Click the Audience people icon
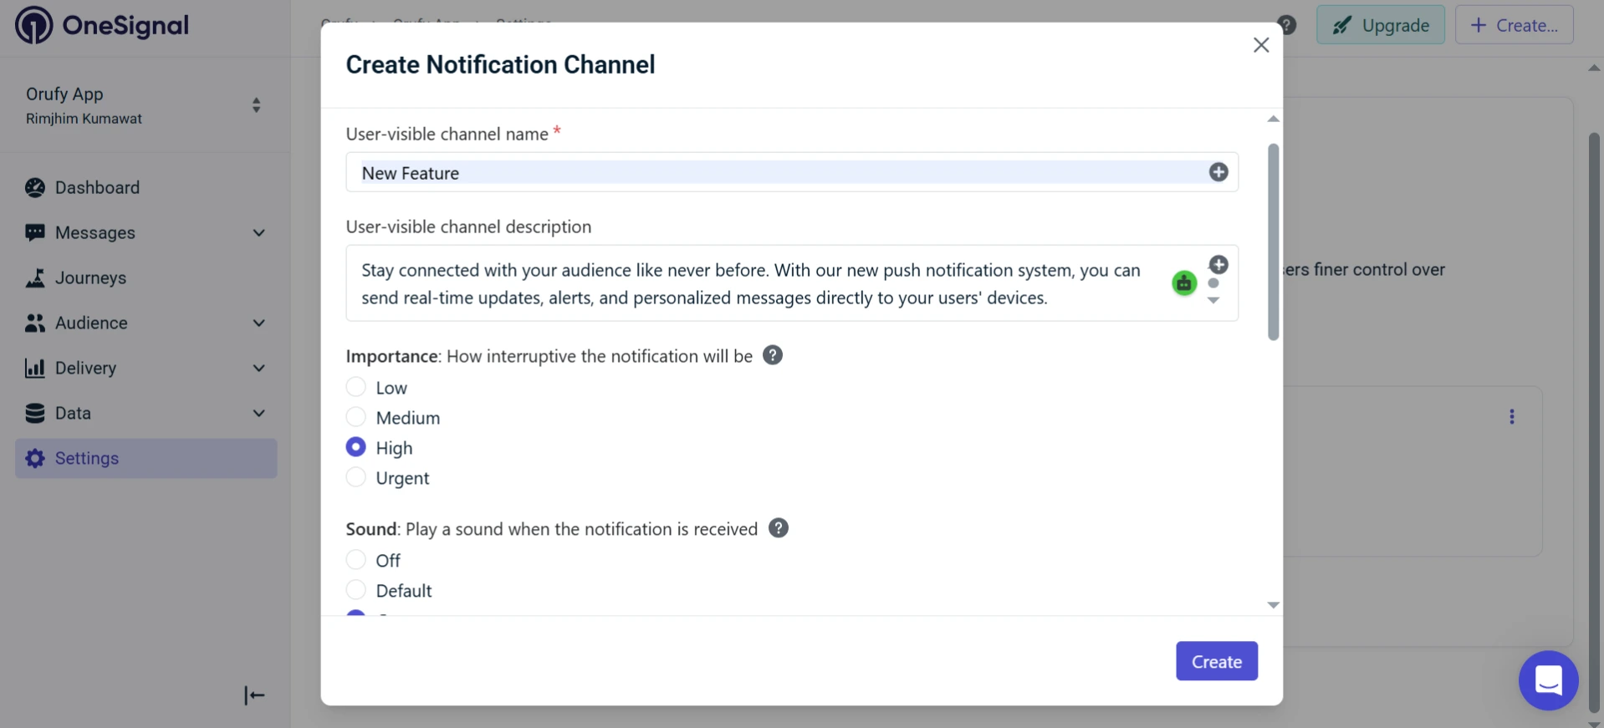1604x728 pixels. tap(35, 323)
